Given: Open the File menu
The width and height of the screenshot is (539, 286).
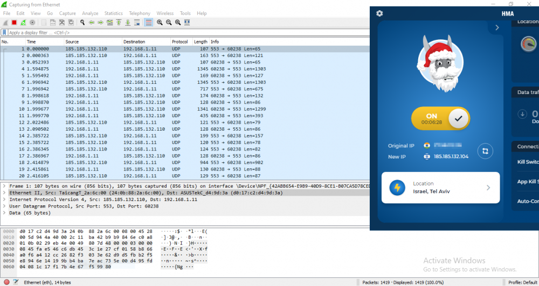Looking at the screenshot, I should click(6, 13).
